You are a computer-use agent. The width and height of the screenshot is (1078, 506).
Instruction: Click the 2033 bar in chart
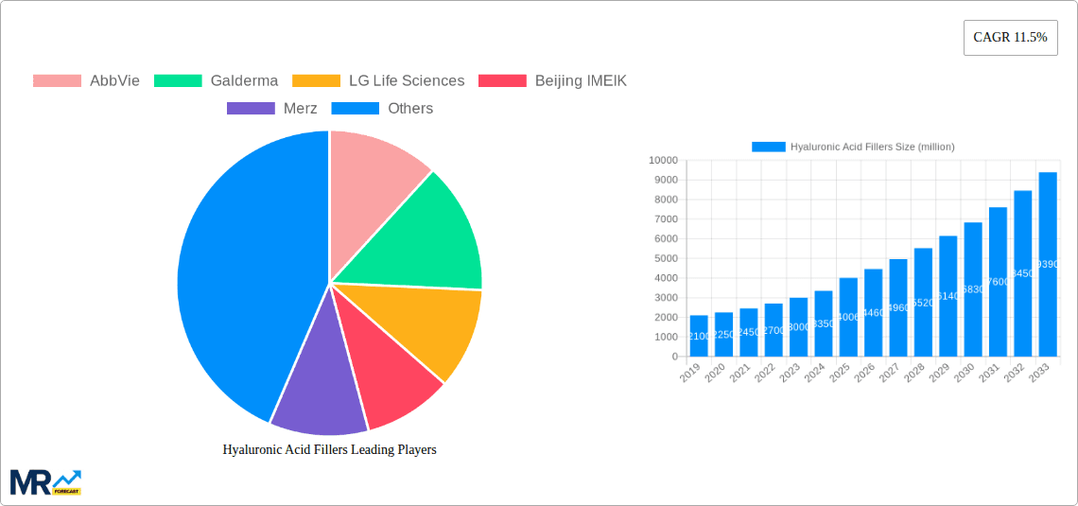click(1047, 265)
